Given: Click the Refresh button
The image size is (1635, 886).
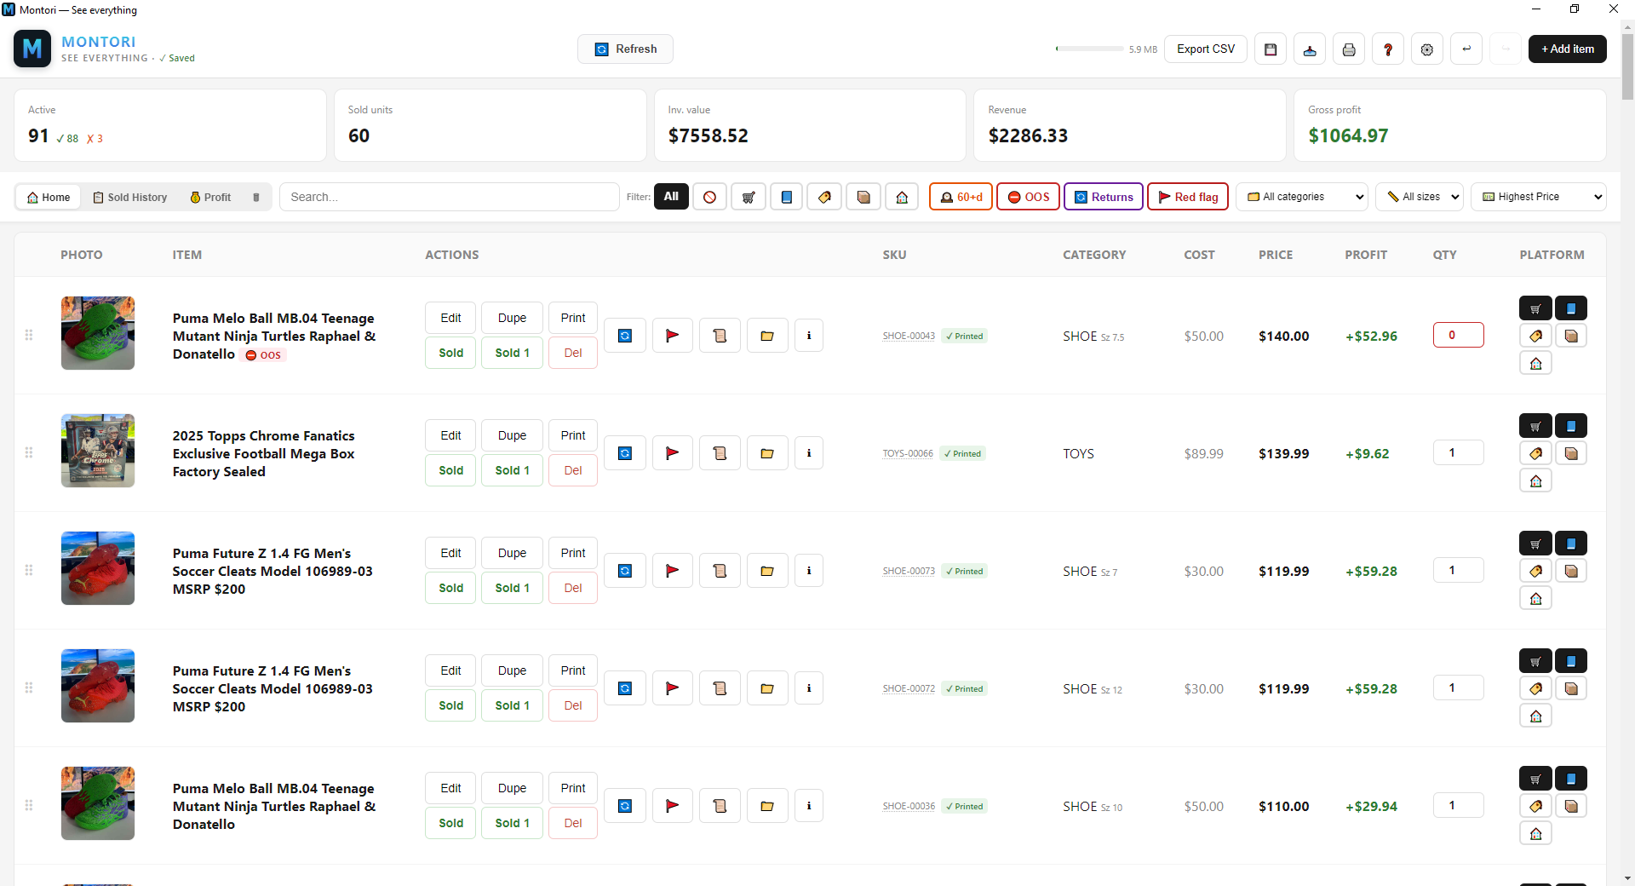Looking at the screenshot, I should pyautogui.click(x=625, y=49).
